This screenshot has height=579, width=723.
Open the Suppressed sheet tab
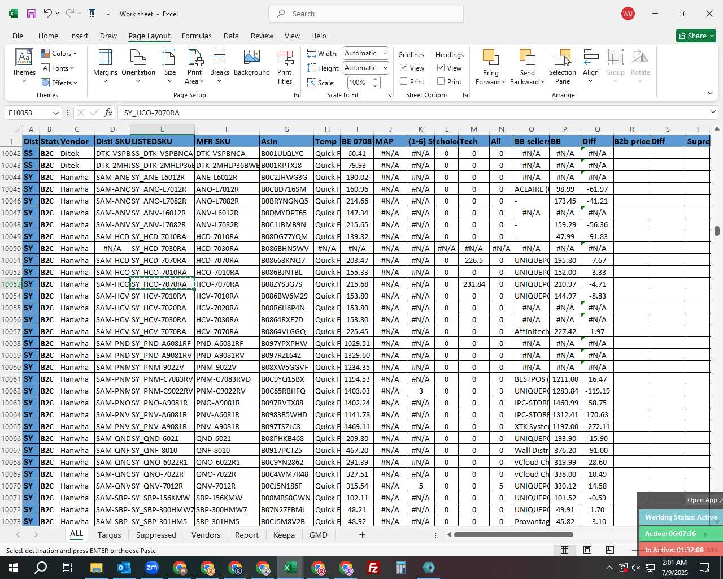coord(156,535)
